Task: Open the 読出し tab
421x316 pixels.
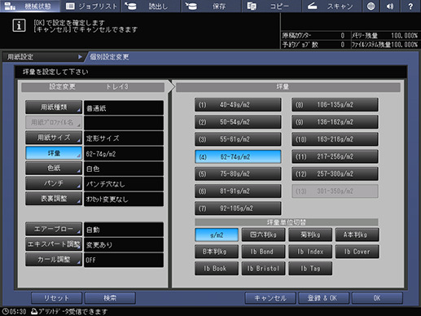Action: pyautogui.click(x=151, y=6)
